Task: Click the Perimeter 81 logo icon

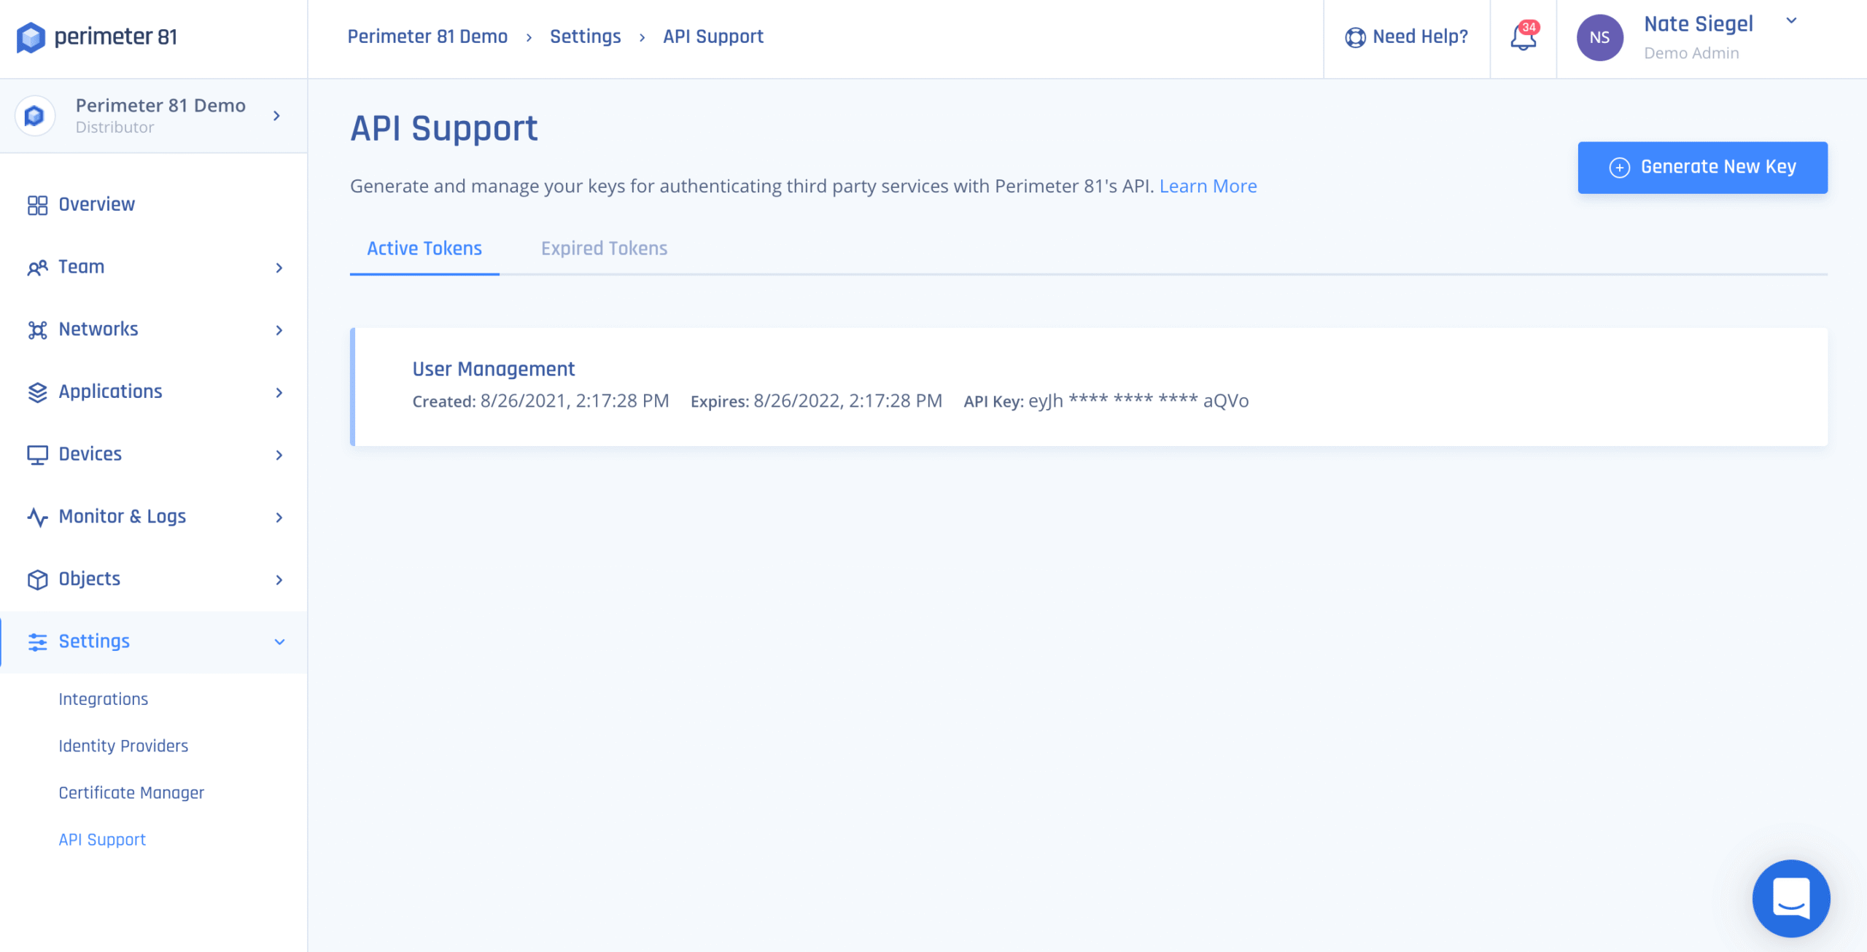Action: pyautogui.click(x=31, y=37)
